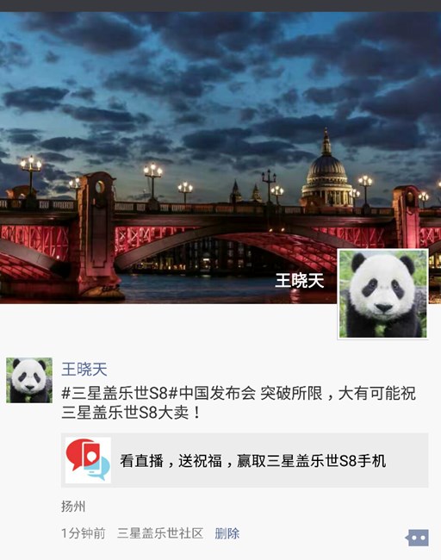Click the 删除 delete link
This screenshot has width=441, height=560.
(x=227, y=533)
